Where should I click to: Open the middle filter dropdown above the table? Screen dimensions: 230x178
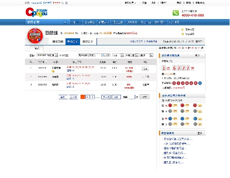pyautogui.click(x=132, y=55)
